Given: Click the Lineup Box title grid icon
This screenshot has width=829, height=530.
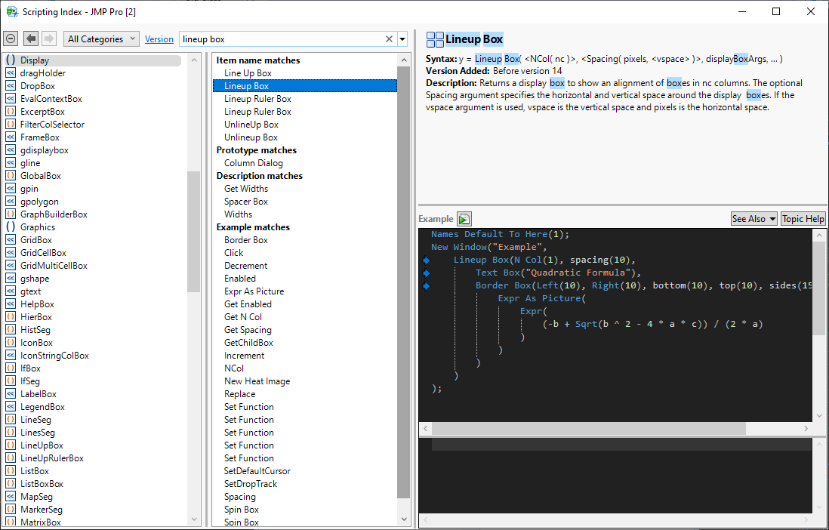Looking at the screenshot, I should [435, 40].
